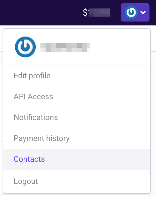Click the dollar account balance in the header
The width and height of the screenshot is (156, 197).
pyautogui.click(x=97, y=12)
